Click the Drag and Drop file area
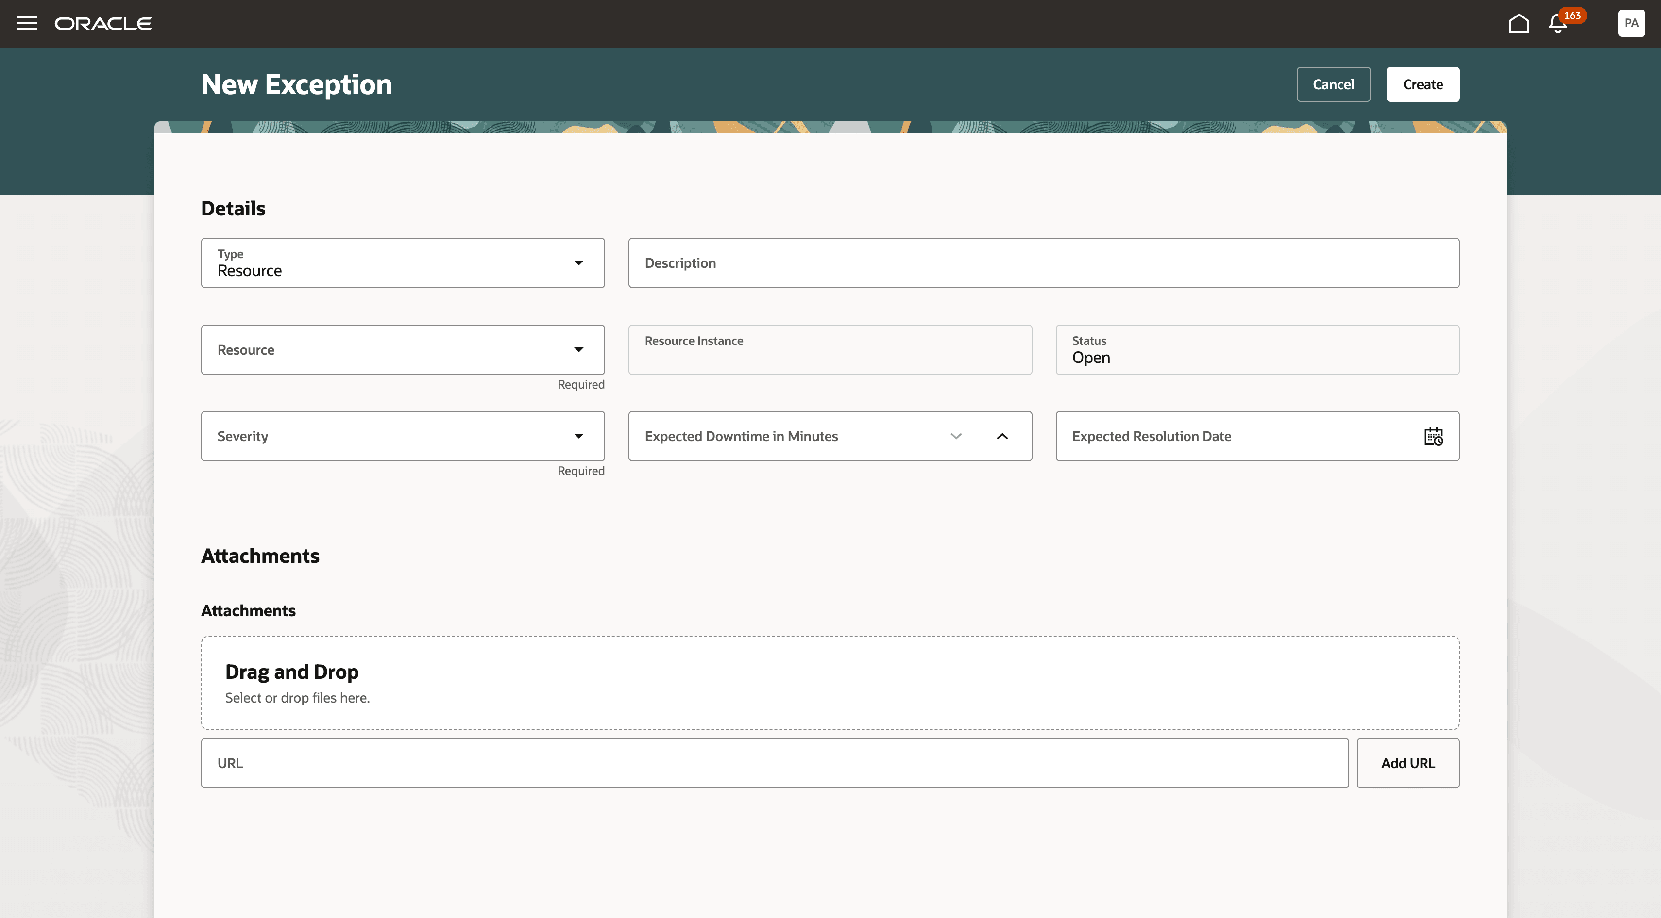Viewport: 1661px width, 918px height. click(830, 683)
